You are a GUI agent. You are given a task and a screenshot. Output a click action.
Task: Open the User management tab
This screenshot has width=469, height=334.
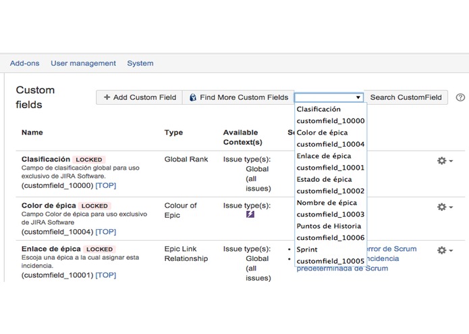83,63
